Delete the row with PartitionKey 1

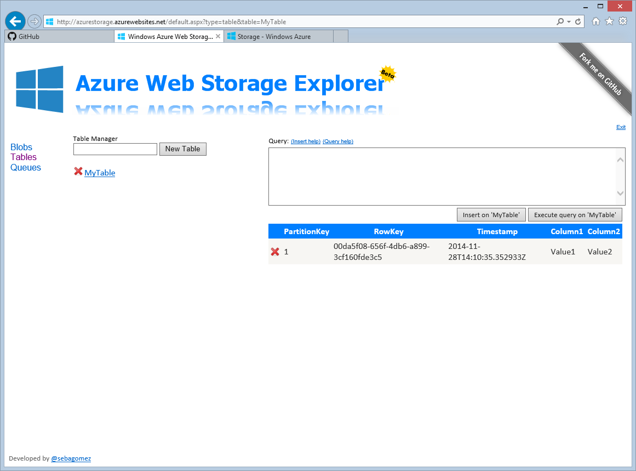pos(275,252)
